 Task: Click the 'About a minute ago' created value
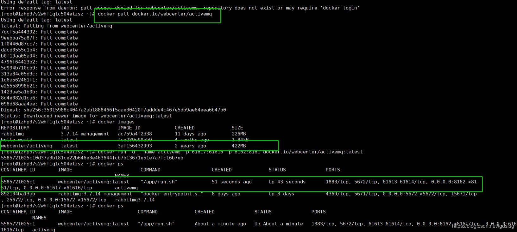(220, 224)
